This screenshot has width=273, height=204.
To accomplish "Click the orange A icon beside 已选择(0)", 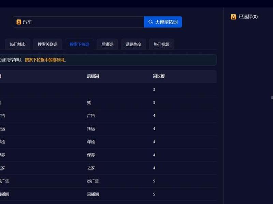I will click(233, 17).
